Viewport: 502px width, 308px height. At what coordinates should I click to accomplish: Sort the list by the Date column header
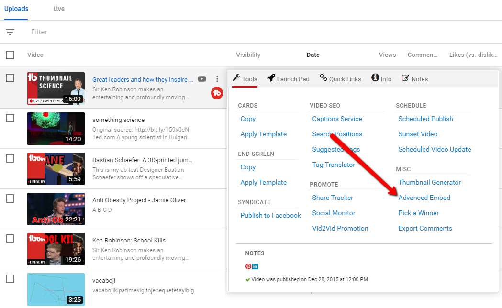coord(313,55)
